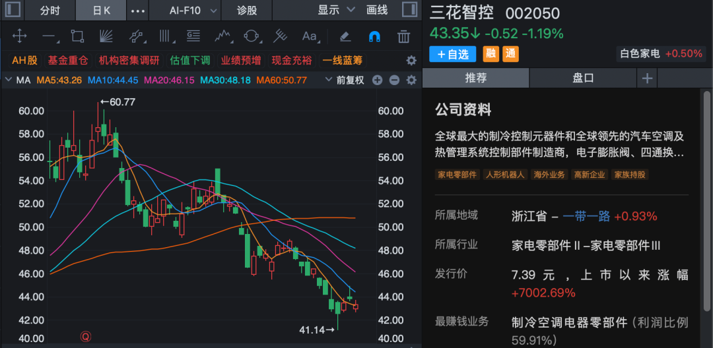Switch to the 盘口 tab
This screenshot has height=348, width=713.
pos(583,78)
